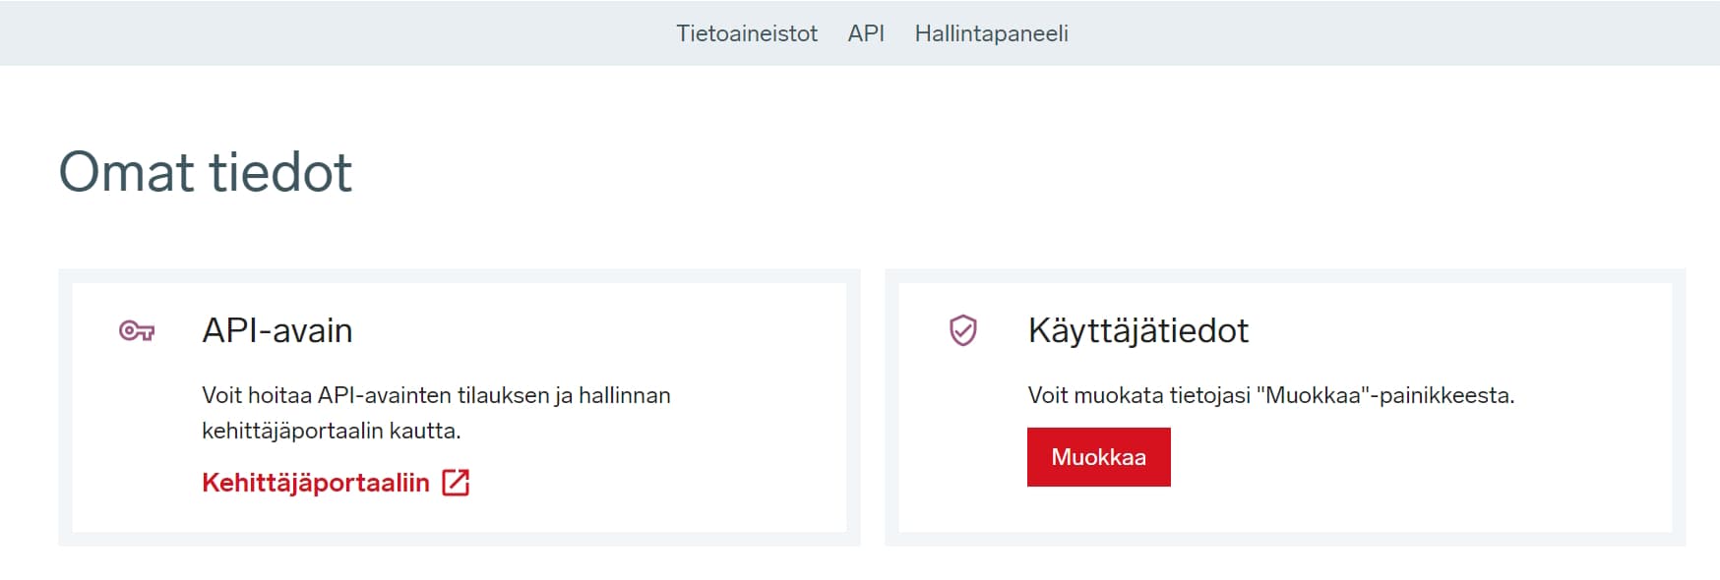Click empty gray navigation bar right of Hallintapaneeli
This screenshot has height=580, width=1720.
click(1378, 33)
